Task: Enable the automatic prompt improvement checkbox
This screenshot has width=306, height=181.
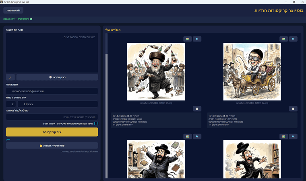Action: [96, 124]
